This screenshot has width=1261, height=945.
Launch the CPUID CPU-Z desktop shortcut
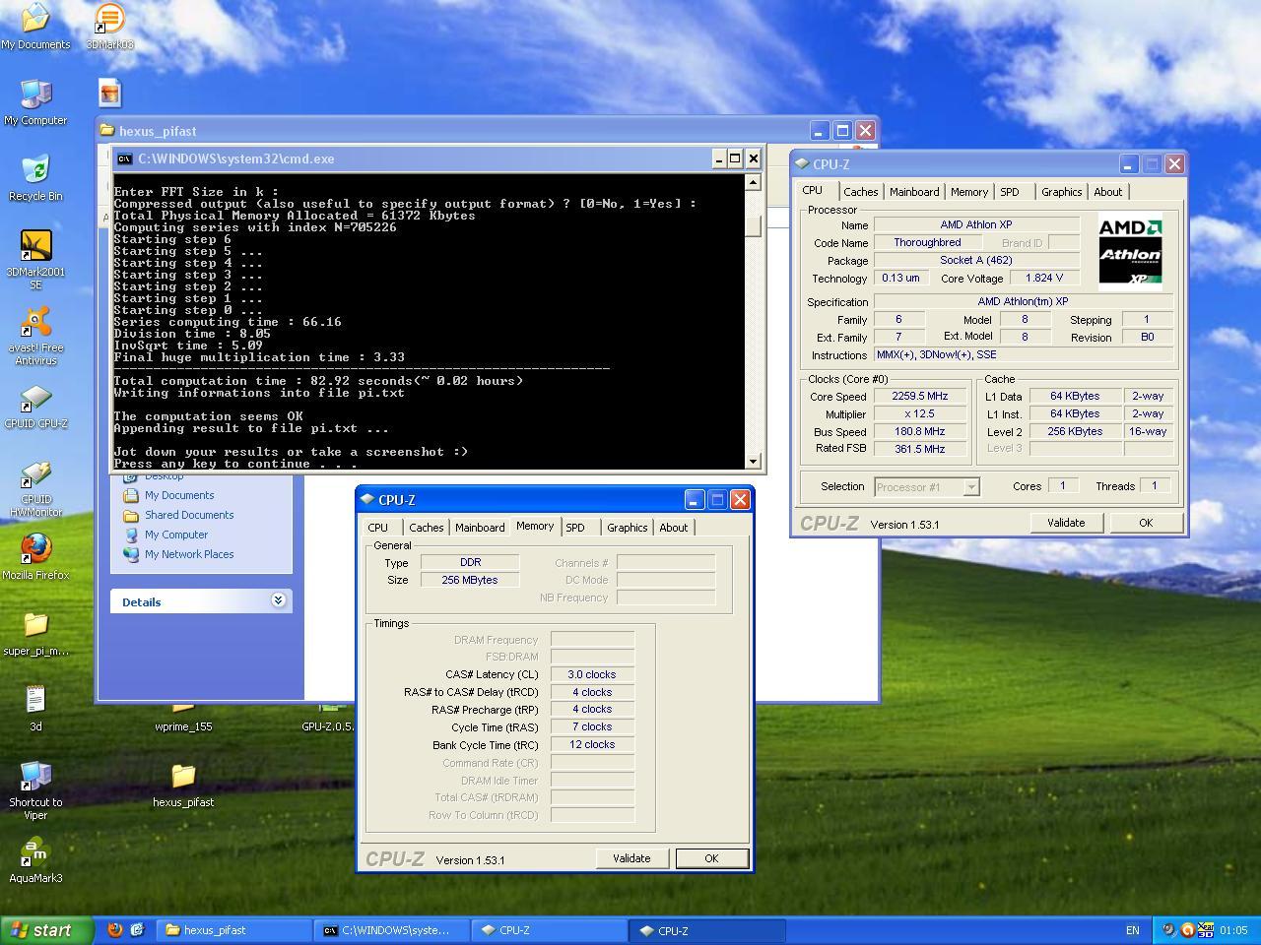[x=35, y=406]
